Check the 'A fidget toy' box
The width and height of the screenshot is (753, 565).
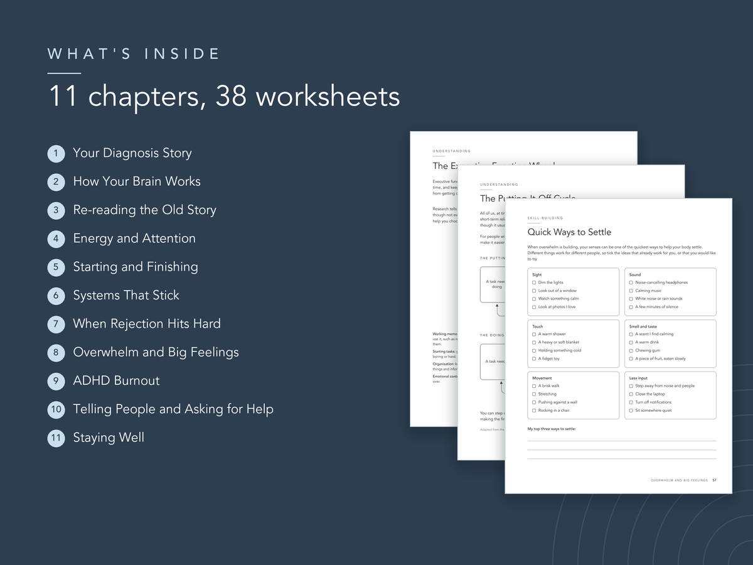point(534,358)
